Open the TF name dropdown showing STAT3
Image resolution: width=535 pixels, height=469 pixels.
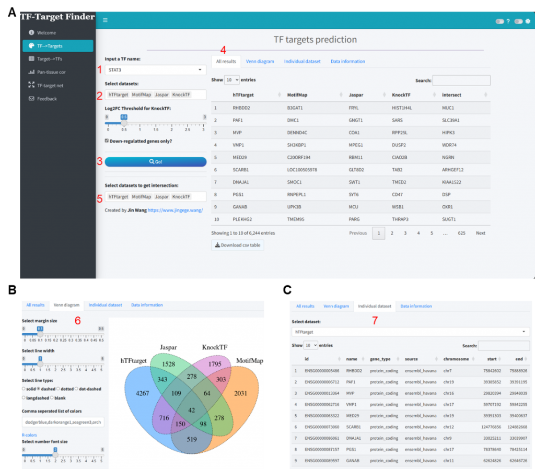pyautogui.click(x=155, y=70)
